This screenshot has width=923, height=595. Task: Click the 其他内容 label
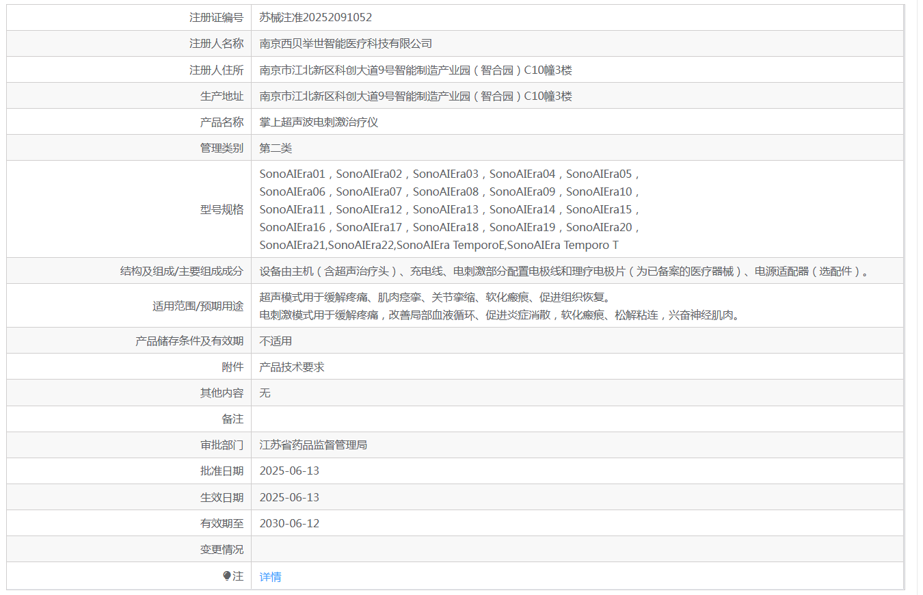click(x=222, y=393)
